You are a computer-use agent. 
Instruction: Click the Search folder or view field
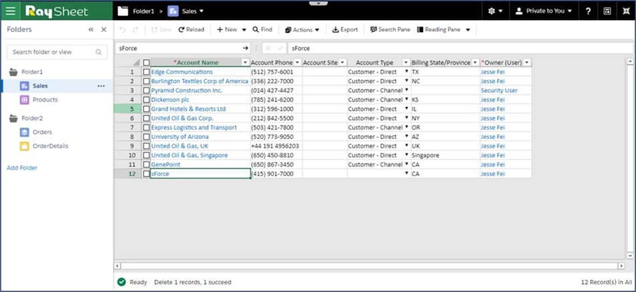tap(57, 52)
